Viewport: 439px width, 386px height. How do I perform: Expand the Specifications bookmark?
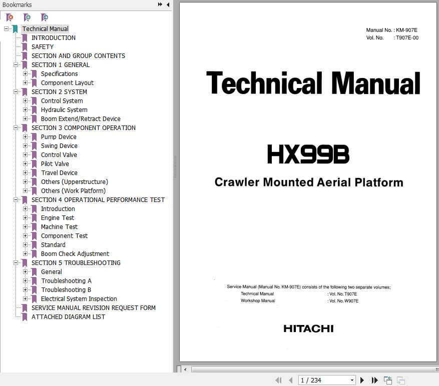[25, 74]
